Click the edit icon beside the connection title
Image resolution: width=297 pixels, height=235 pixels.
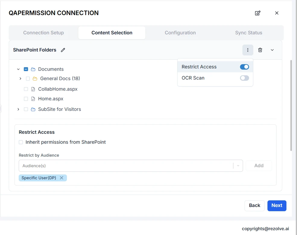[x=258, y=13]
